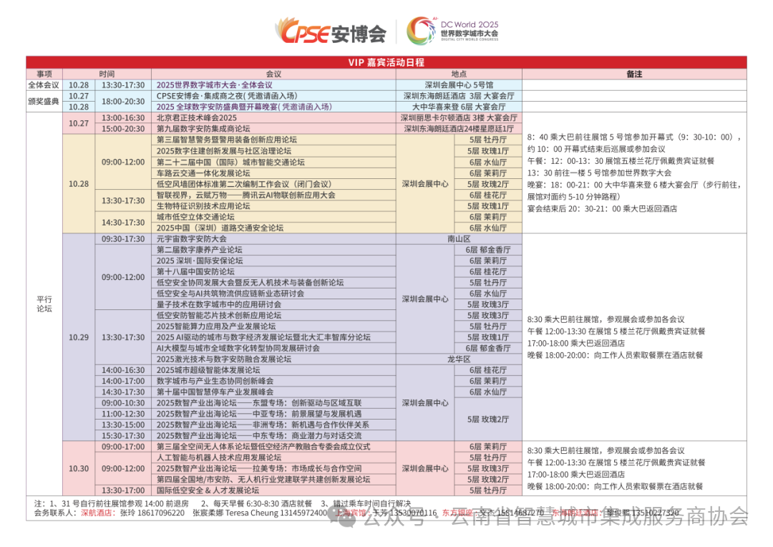773x547 pixels.
Task: Click the 南山区 location cell
Action: (459, 238)
